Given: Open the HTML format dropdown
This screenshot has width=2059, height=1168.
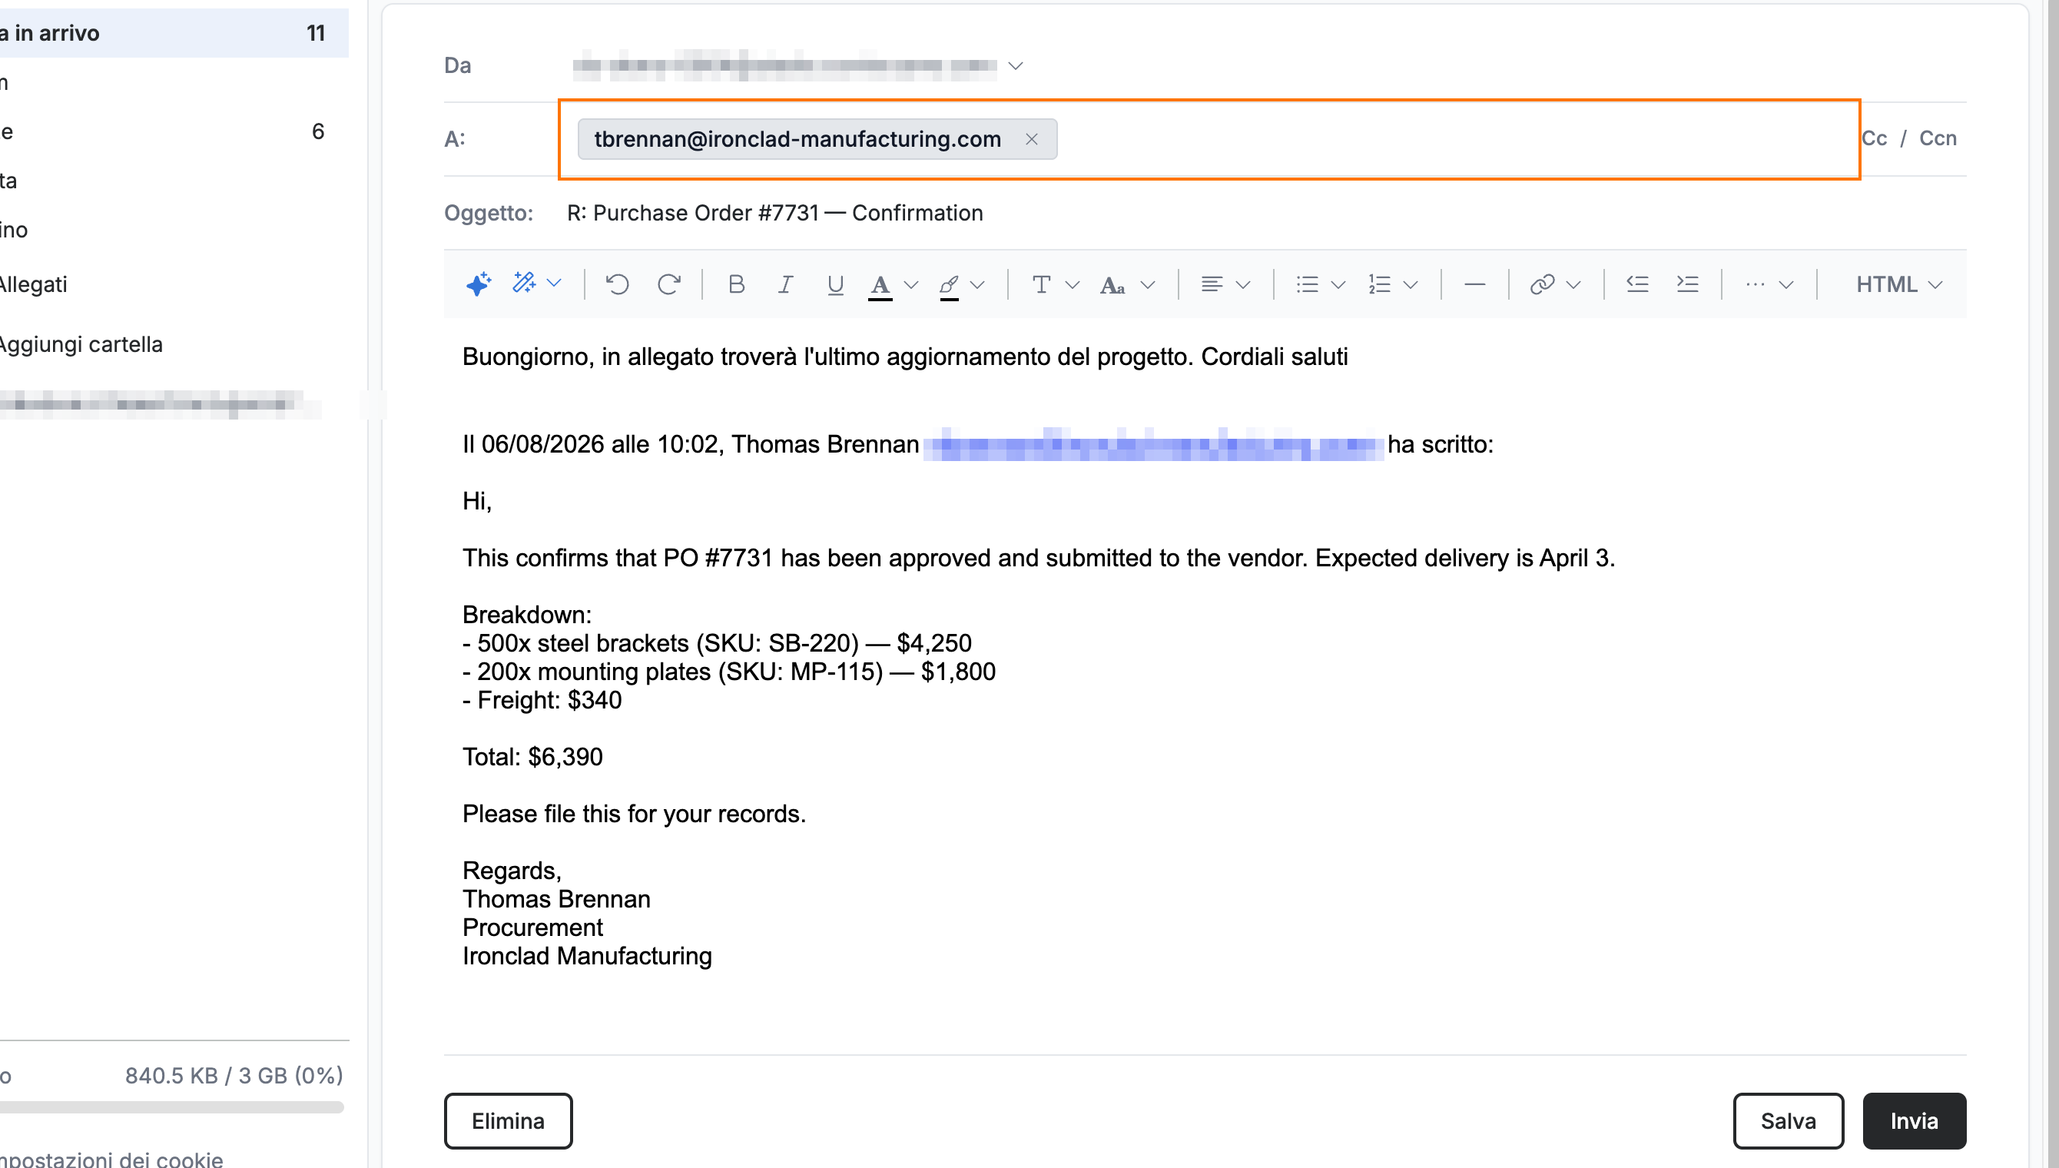Looking at the screenshot, I should click(x=1898, y=284).
